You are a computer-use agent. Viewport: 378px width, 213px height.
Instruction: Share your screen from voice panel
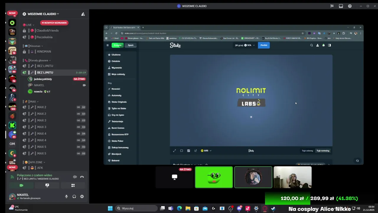(x=47, y=185)
